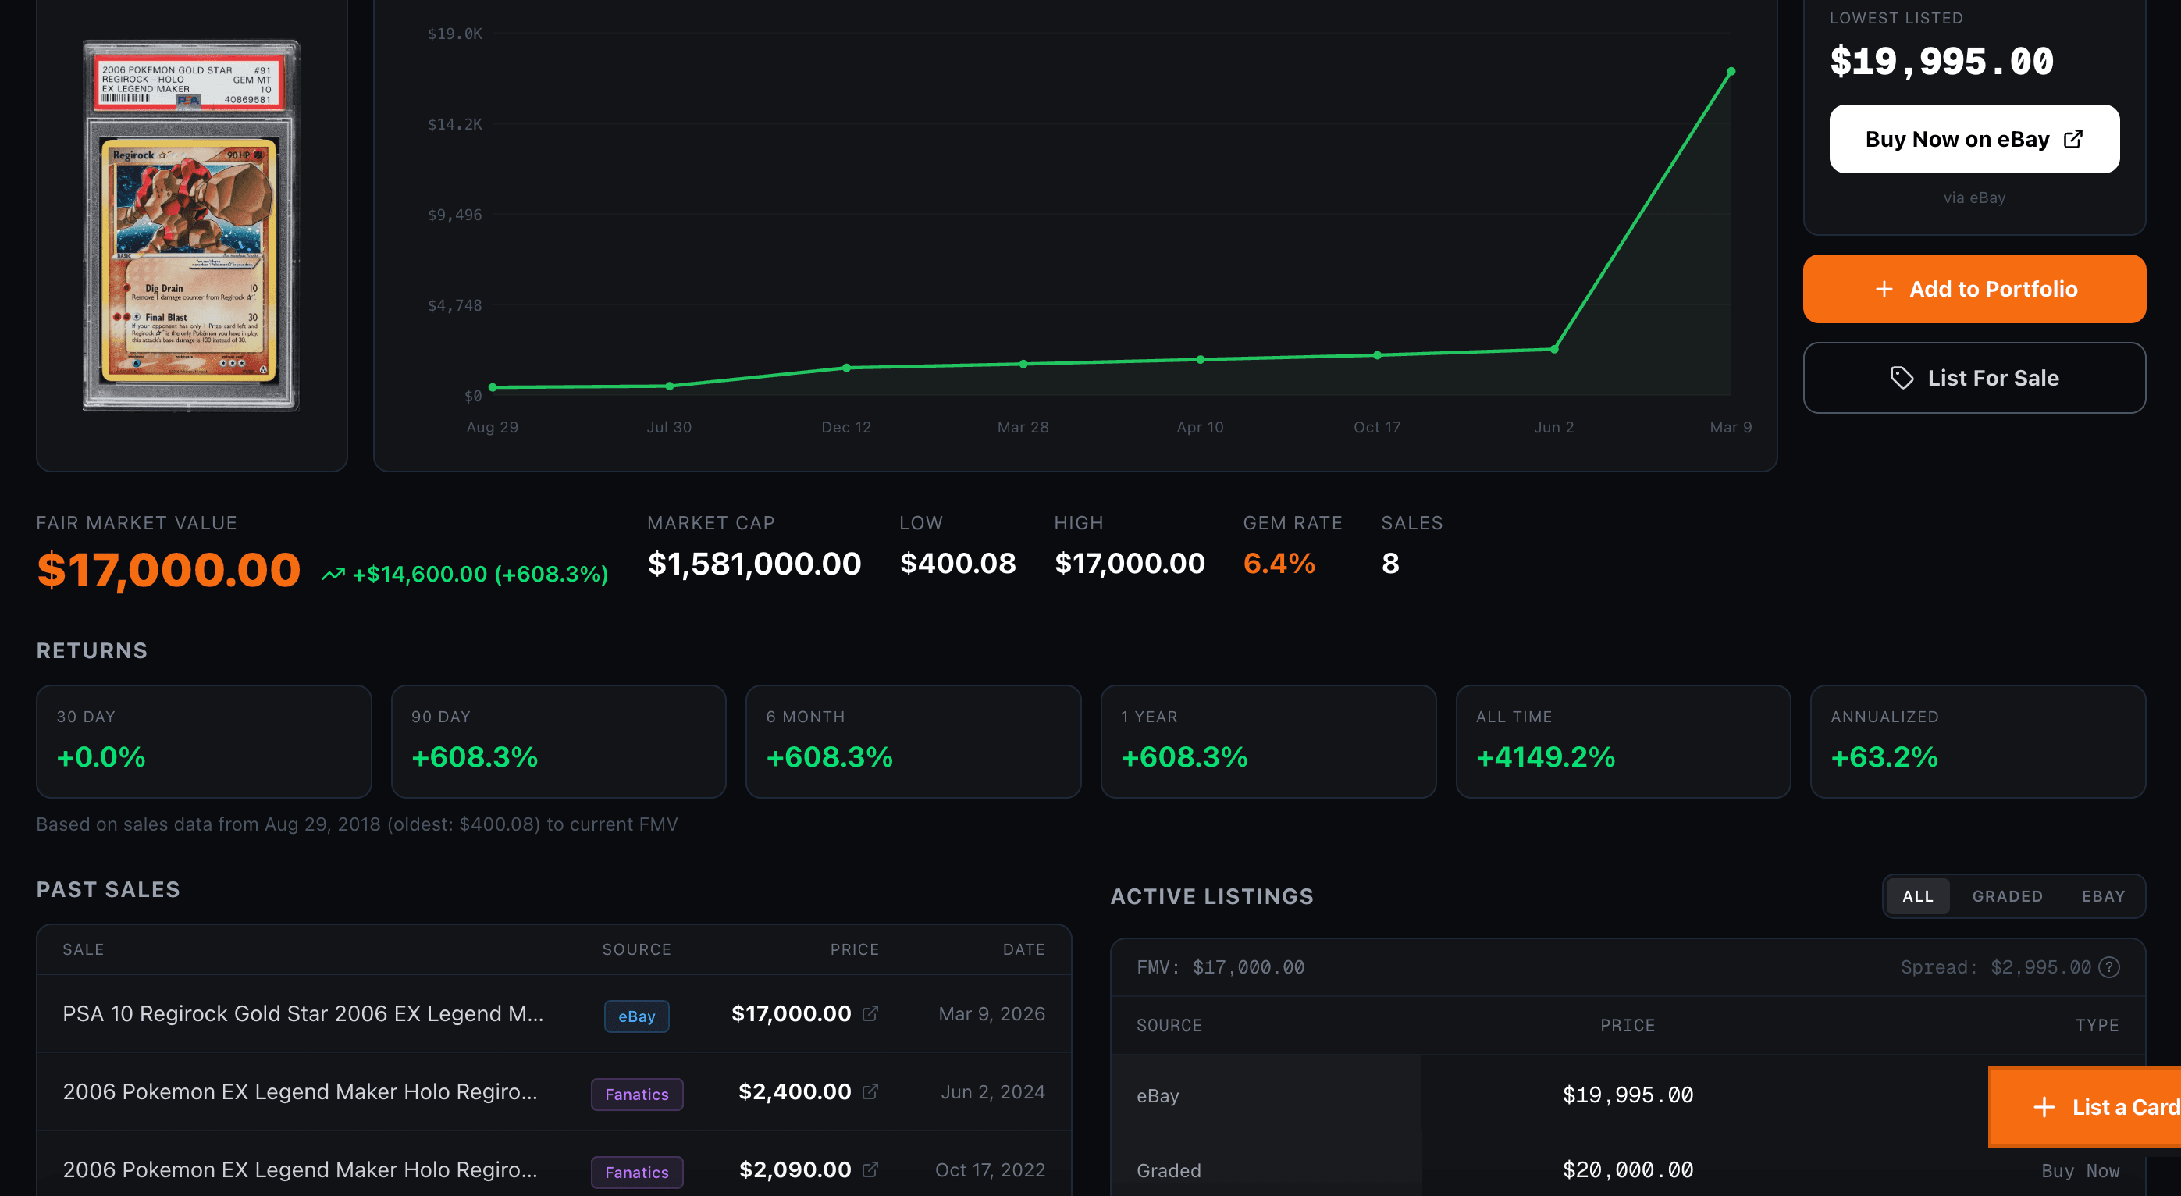2181x1196 pixels.
Task: Click the Mar 9 chart data point
Action: pyautogui.click(x=1731, y=71)
